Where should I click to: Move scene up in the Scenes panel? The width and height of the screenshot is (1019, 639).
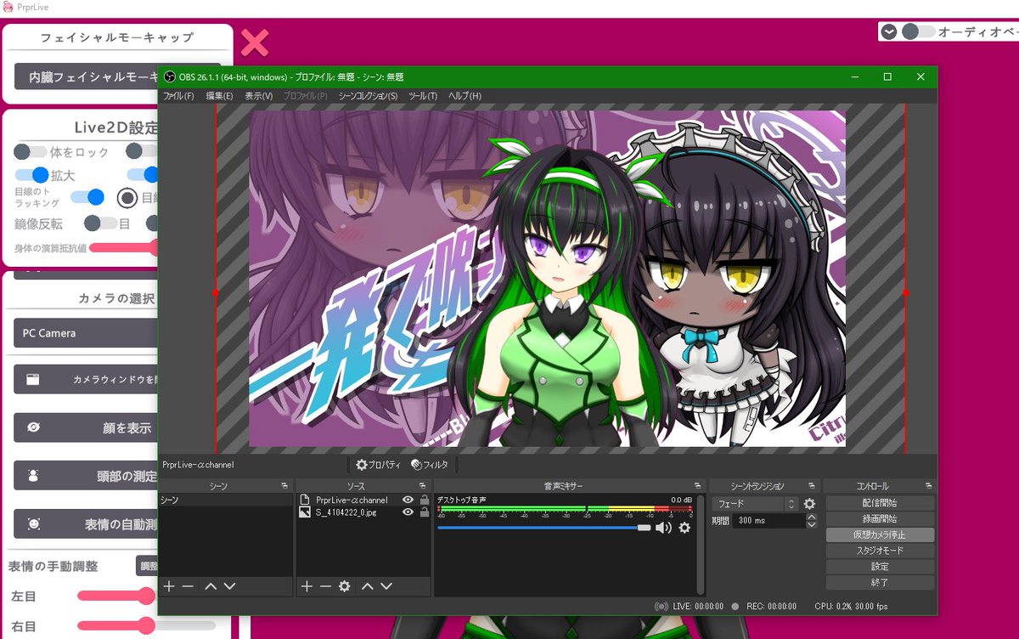point(211,586)
